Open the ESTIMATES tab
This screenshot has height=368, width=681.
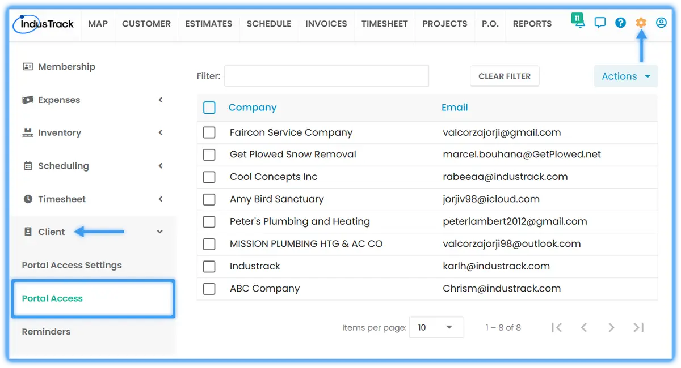(209, 24)
